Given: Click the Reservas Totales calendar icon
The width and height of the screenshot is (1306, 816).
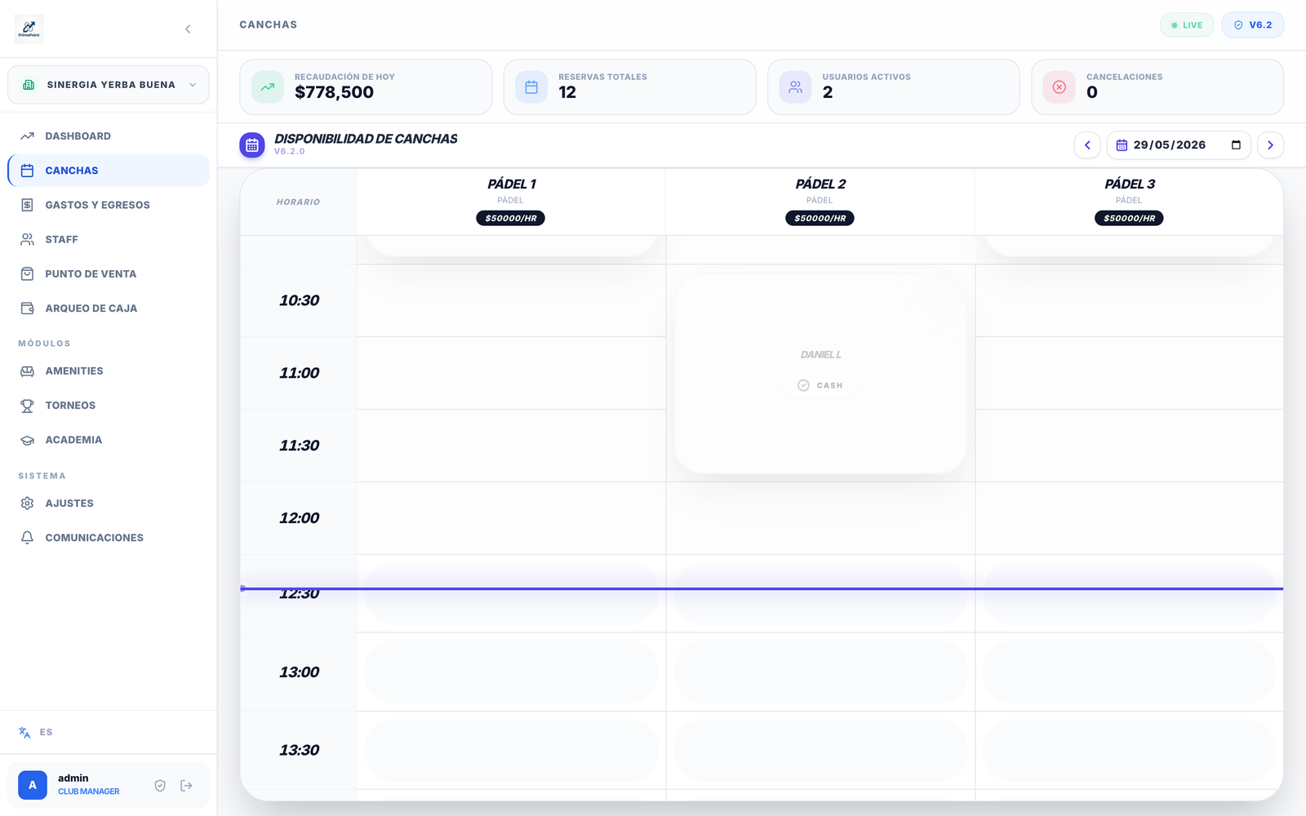Looking at the screenshot, I should 531,87.
